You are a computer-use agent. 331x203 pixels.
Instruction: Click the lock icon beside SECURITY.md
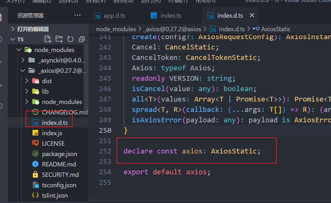pyautogui.click(x=35, y=174)
